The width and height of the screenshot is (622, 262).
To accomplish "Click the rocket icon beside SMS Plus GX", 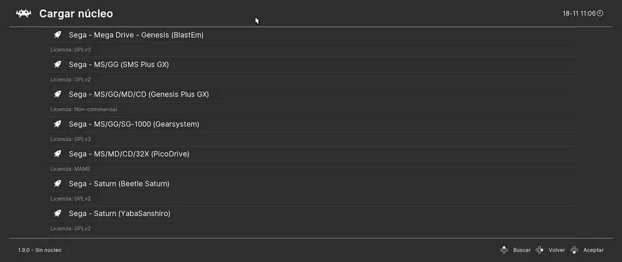I will pyautogui.click(x=57, y=65).
